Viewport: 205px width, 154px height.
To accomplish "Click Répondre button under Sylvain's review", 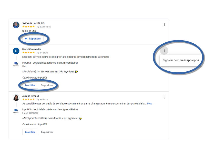I will (x=33, y=39).
